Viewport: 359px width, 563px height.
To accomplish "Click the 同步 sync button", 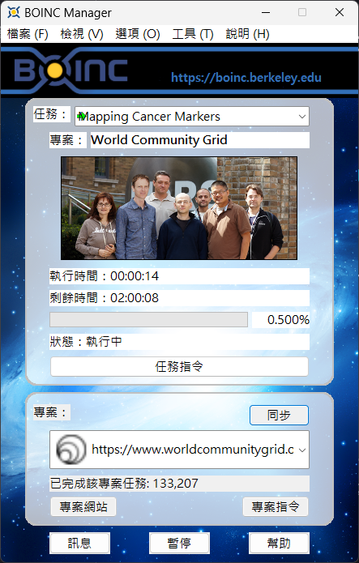I will click(x=279, y=415).
